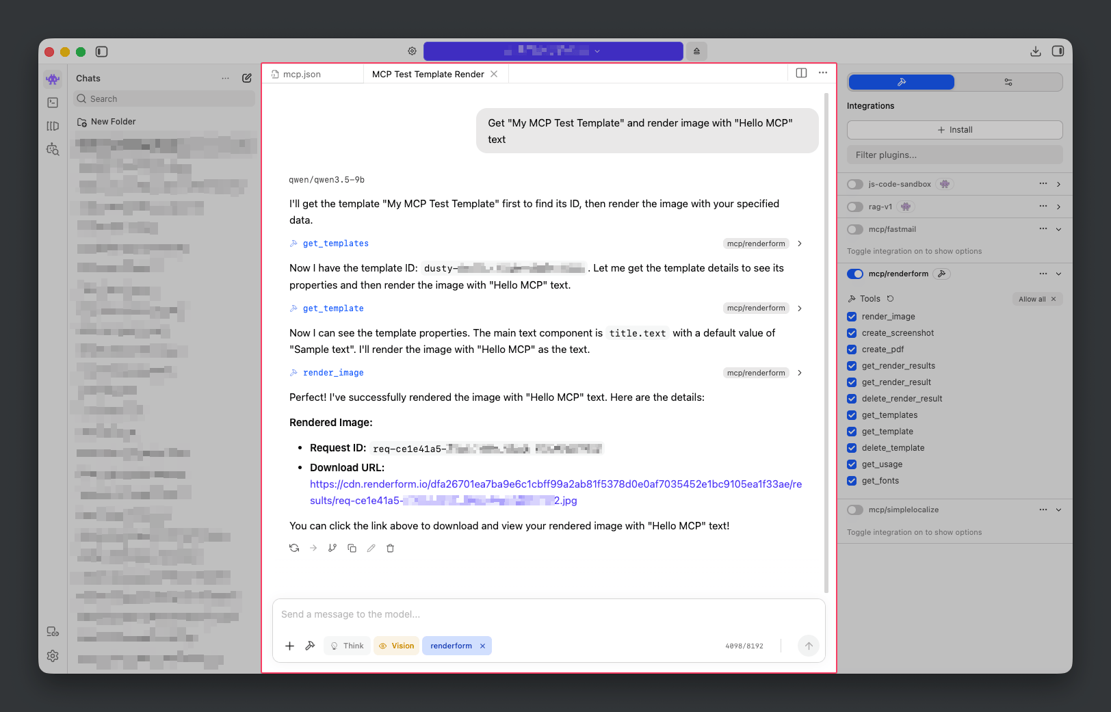1111x712 pixels.
Task: Open integrations tool icon in message box
Action: (310, 646)
